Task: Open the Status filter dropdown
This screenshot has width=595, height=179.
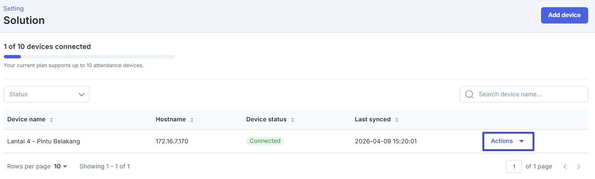Action: (x=46, y=94)
